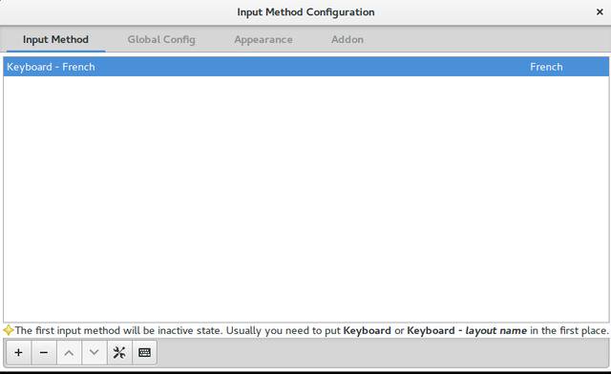Image resolution: width=611 pixels, height=374 pixels.
Task: Select the 'Keyboard - French' entry
Action: point(305,67)
